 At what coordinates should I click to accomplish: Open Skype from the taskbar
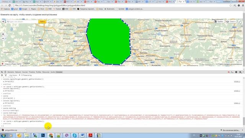(75, 135)
